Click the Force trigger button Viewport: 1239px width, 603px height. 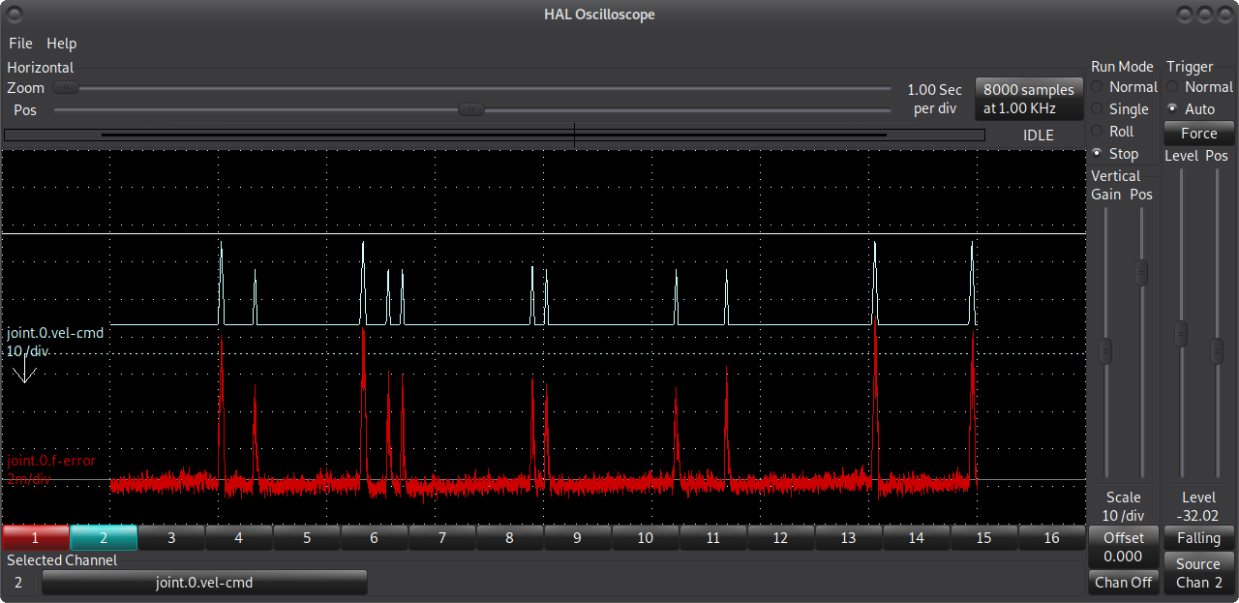click(x=1199, y=134)
